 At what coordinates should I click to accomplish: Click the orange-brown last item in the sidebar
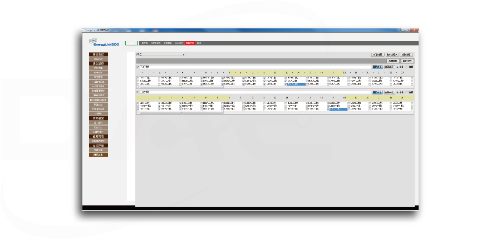[x=99, y=155]
